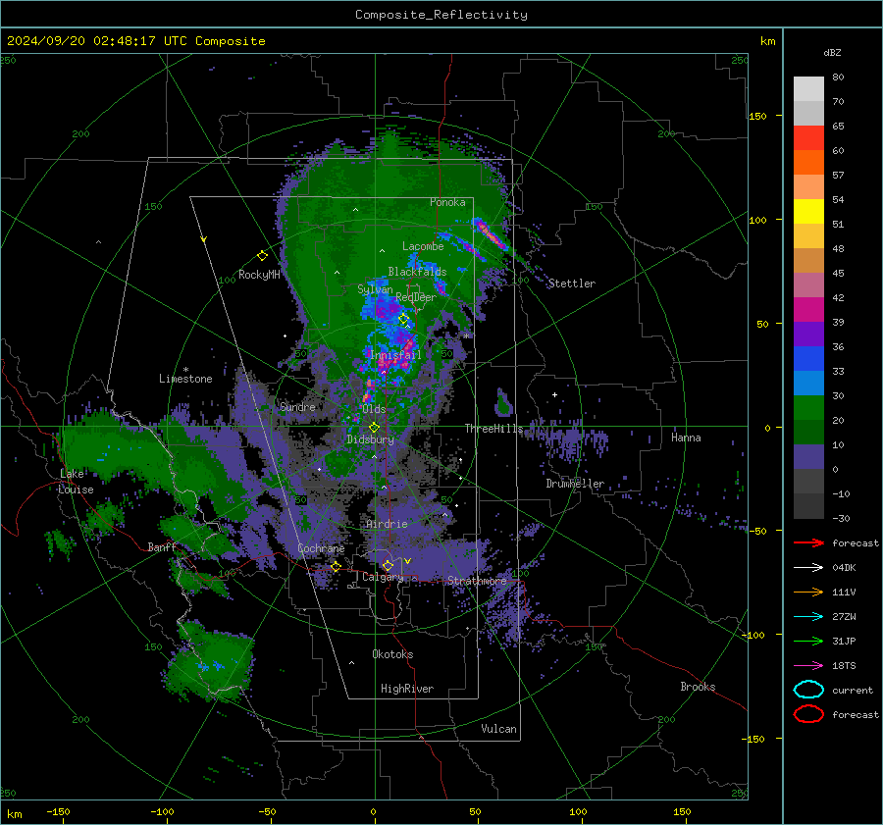Click the Innisfail city label
Screen dimensions: 883x825
tap(395, 355)
